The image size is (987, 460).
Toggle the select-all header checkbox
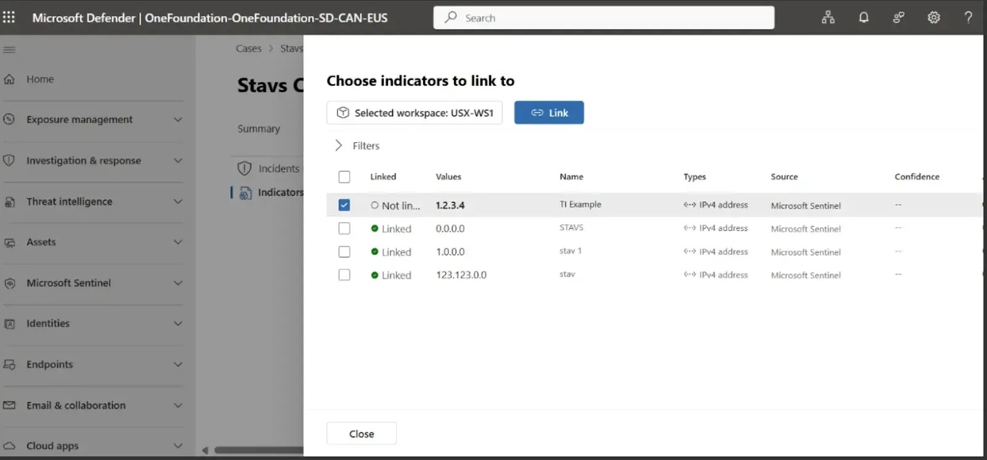tap(344, 177)
